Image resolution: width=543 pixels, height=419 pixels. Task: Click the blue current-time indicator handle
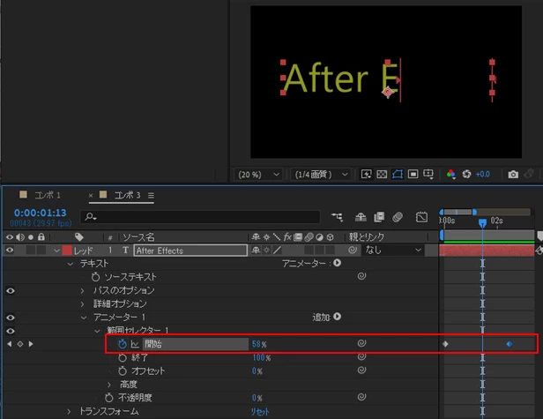pyautogui.click(x=482, y=223)
